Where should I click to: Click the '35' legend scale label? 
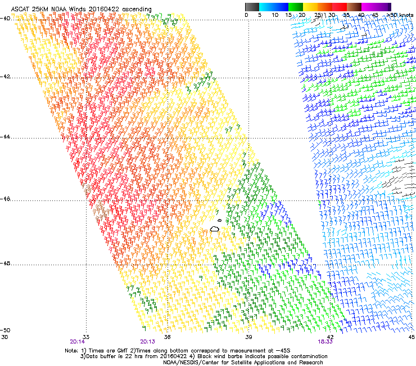click(x=346, y=15)
